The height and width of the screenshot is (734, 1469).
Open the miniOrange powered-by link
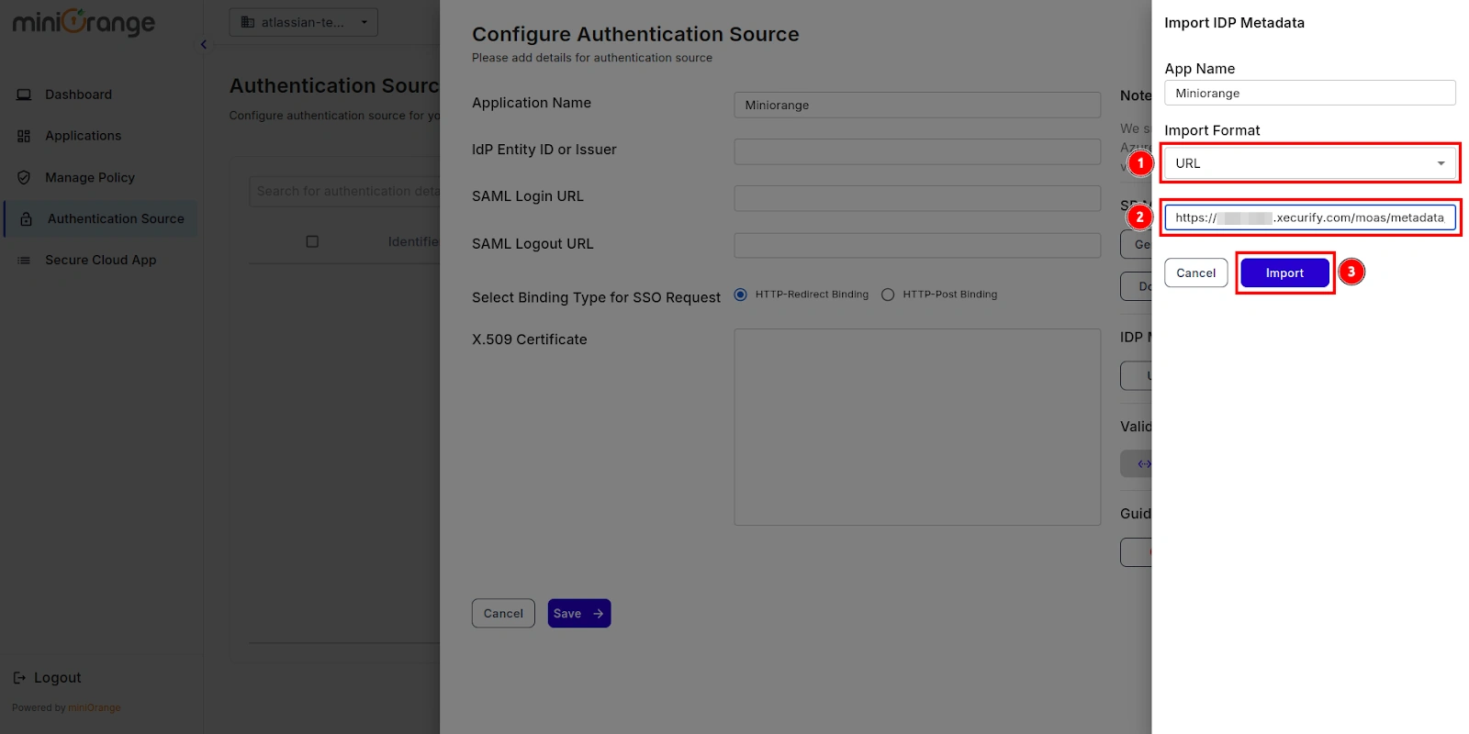(x=95, y=708)
